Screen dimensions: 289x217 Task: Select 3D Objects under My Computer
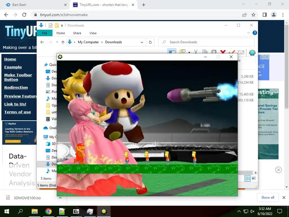[51, 144]
